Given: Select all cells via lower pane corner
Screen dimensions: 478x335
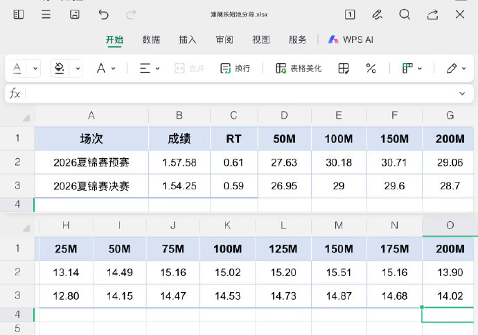Looking at the screenshot, I should coord(26,227).
